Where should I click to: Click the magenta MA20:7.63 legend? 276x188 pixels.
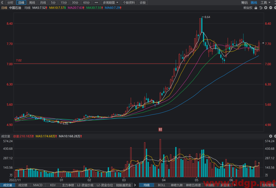coord(76,8)
